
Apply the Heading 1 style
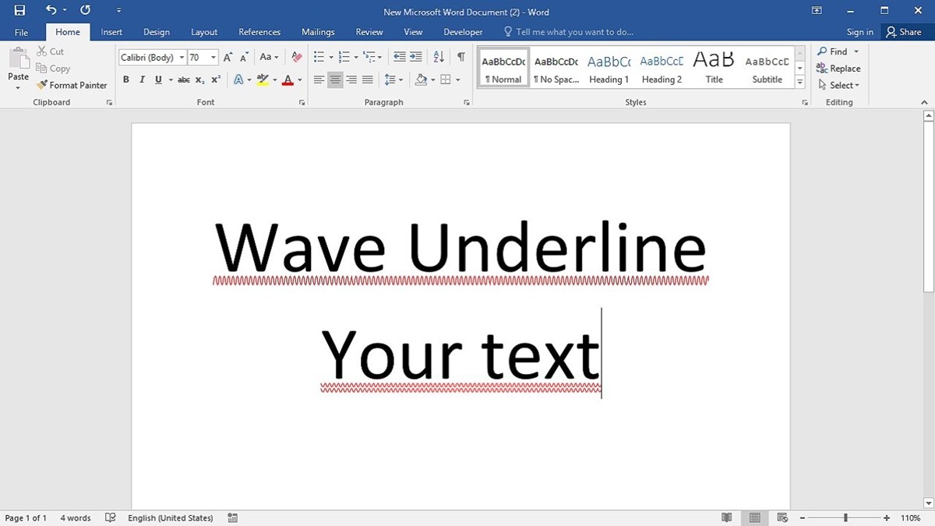[609, 69]
